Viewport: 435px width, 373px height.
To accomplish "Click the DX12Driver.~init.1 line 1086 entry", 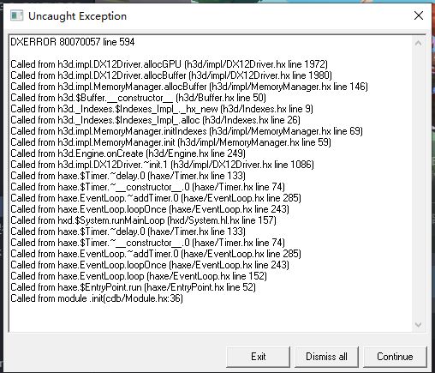I will (x=162, y=165).
